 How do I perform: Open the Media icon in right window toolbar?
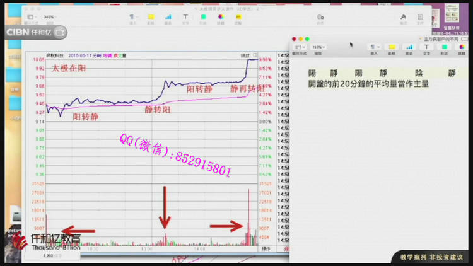462,47
